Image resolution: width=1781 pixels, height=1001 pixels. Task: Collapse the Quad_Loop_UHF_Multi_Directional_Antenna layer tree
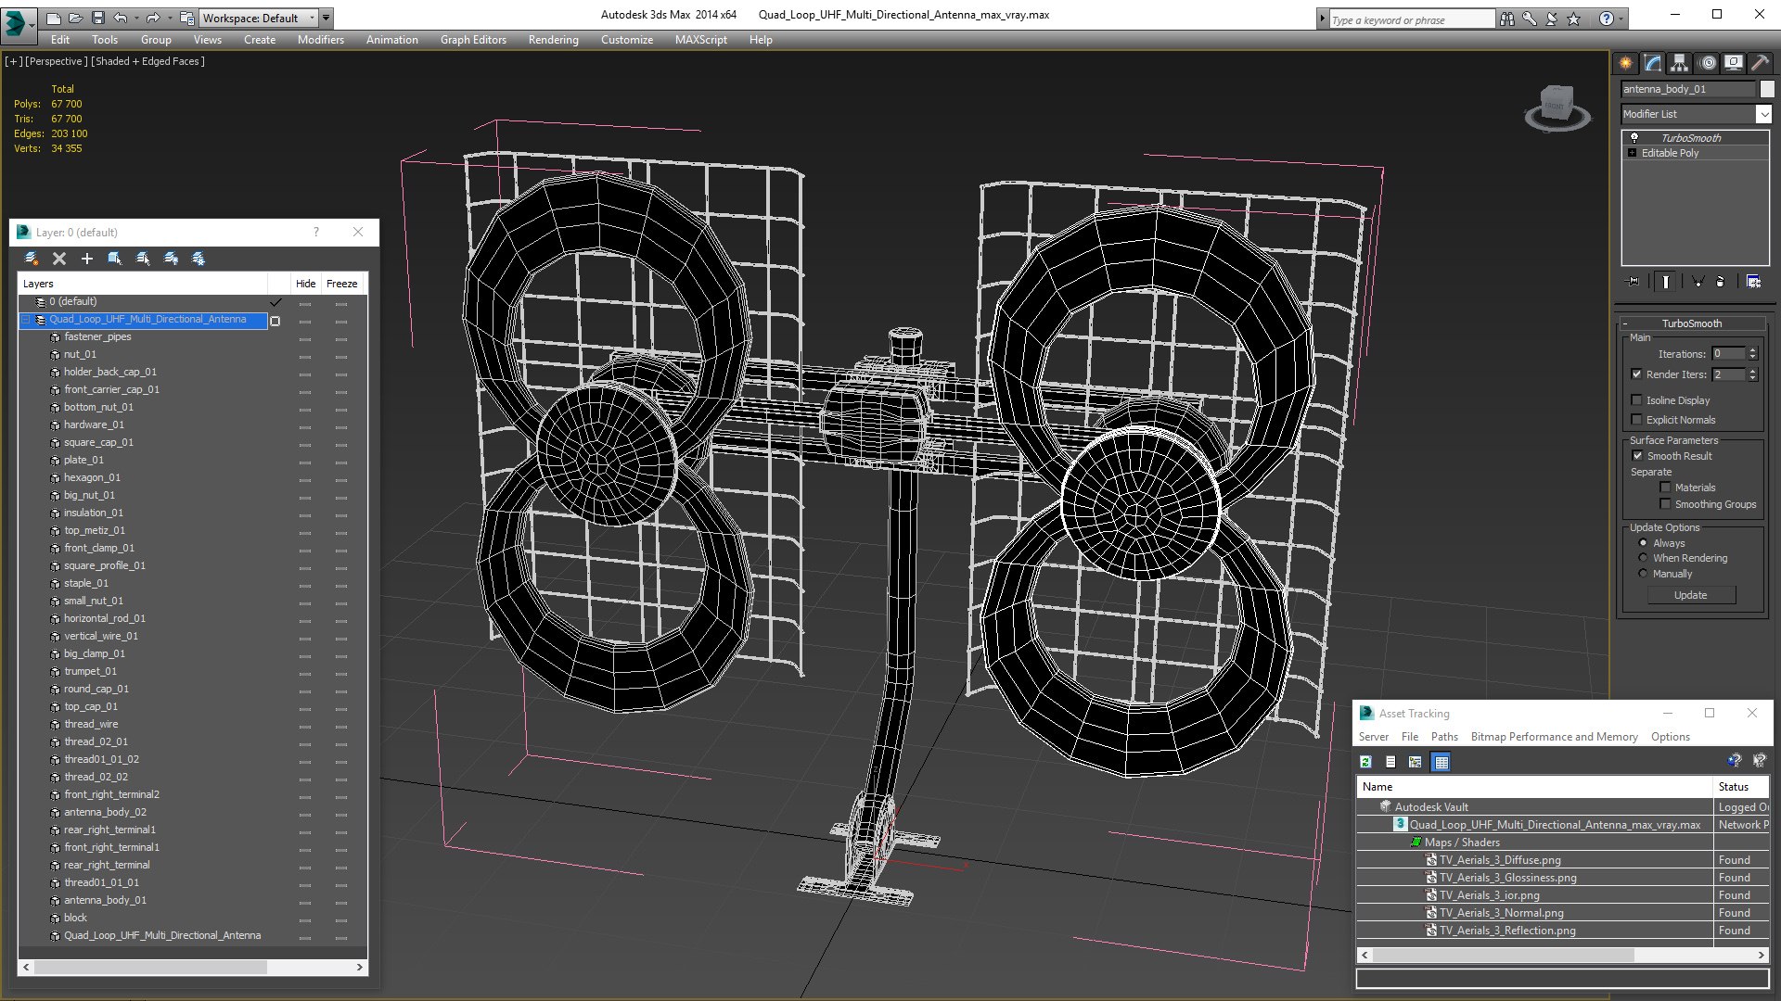(x=26, y=320)
